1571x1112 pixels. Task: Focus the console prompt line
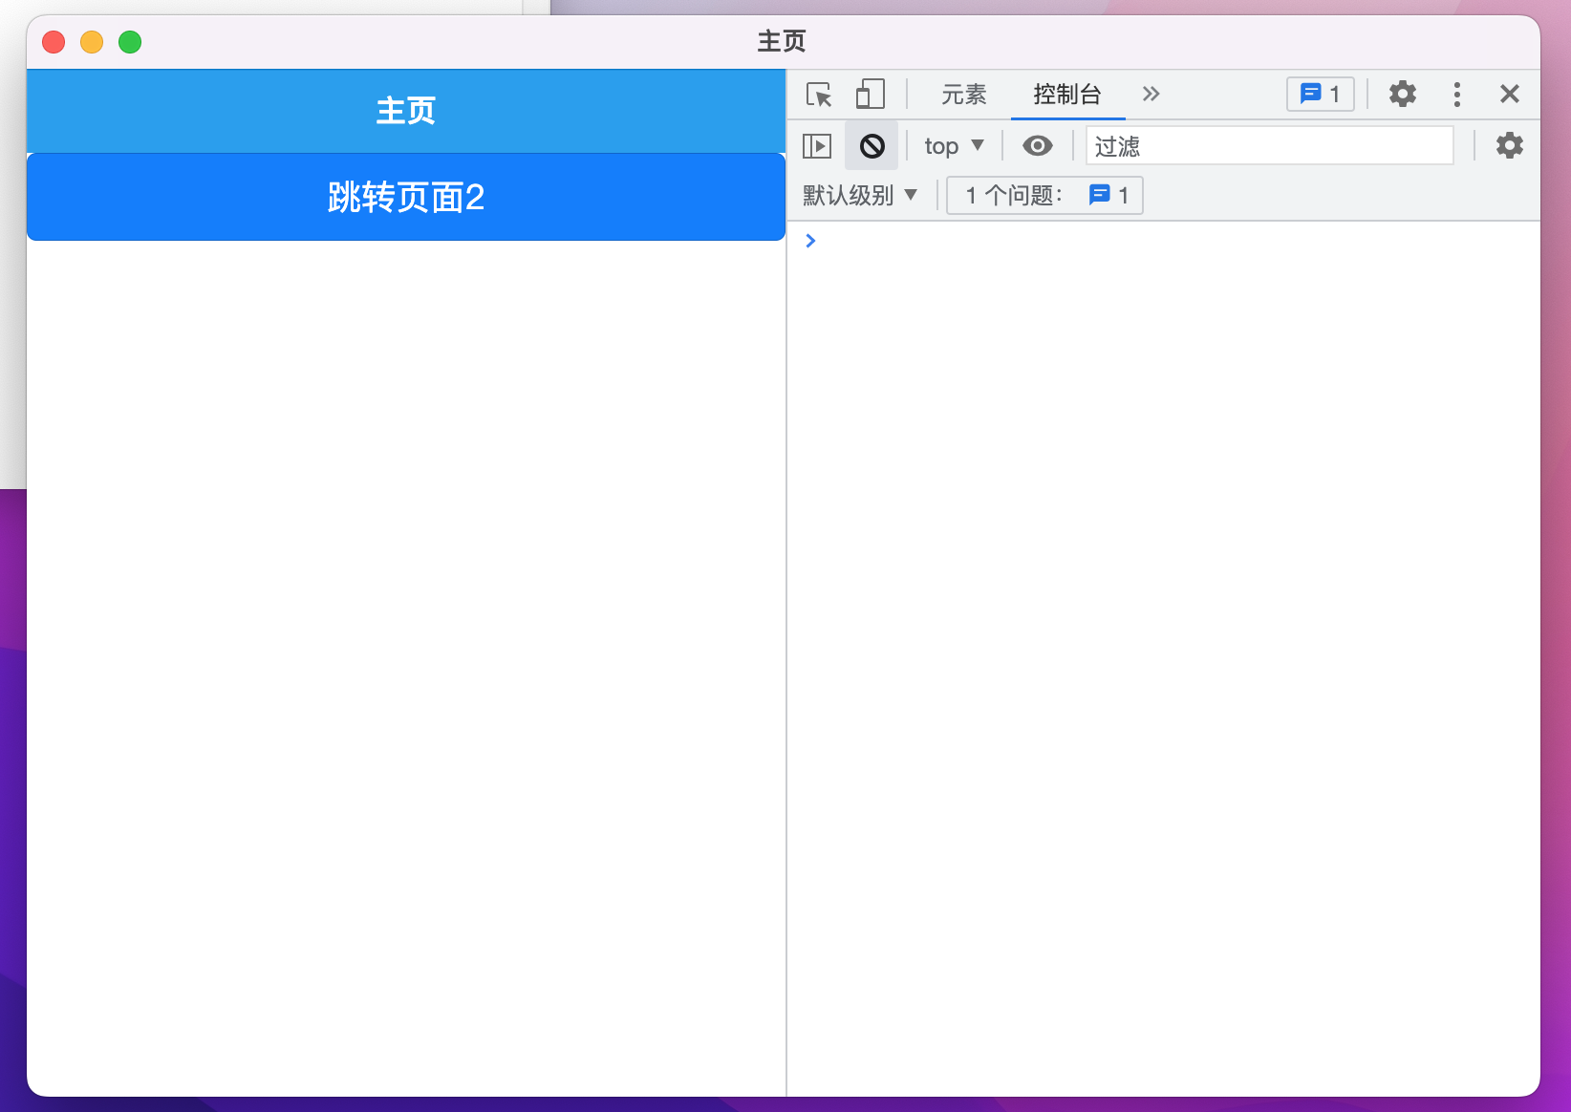[x=1163, y=241]
